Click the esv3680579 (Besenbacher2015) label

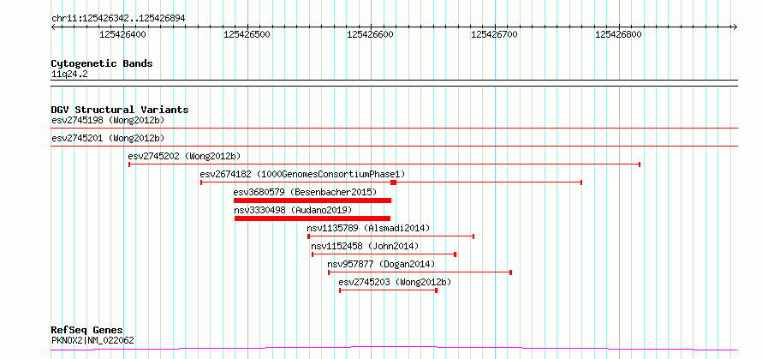pos(305,192)
